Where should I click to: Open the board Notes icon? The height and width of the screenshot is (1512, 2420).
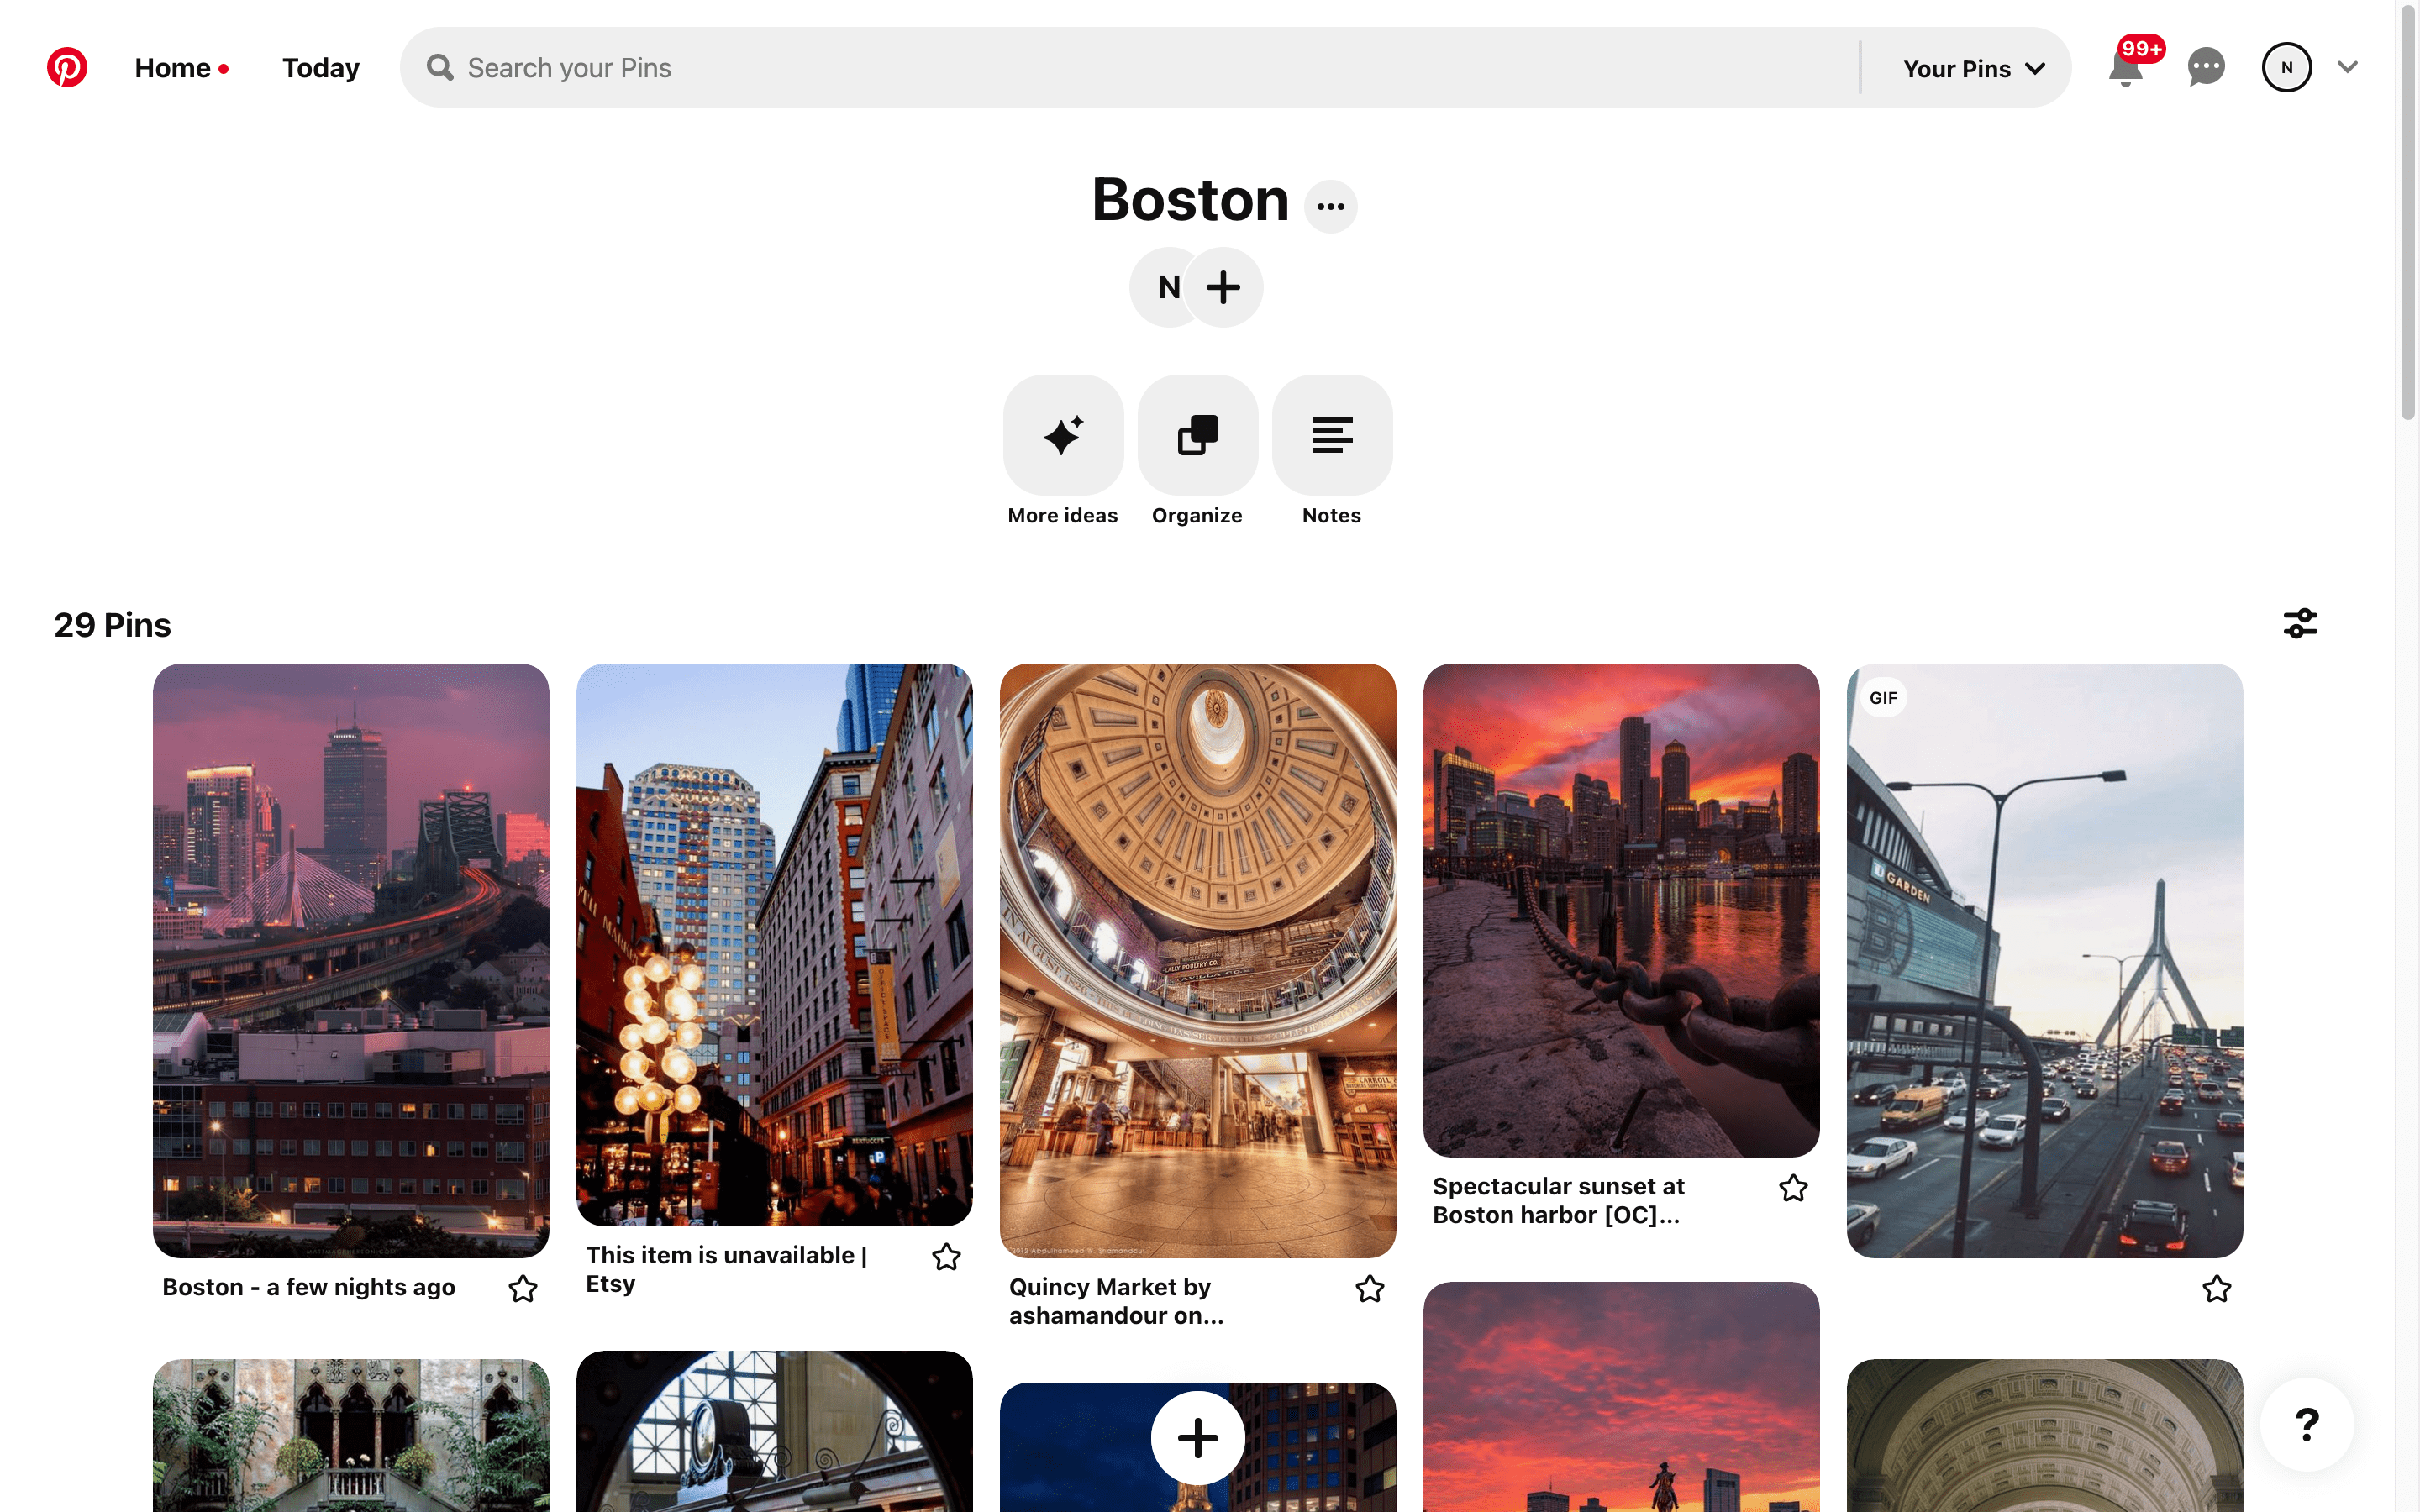tap(1331, 435)
